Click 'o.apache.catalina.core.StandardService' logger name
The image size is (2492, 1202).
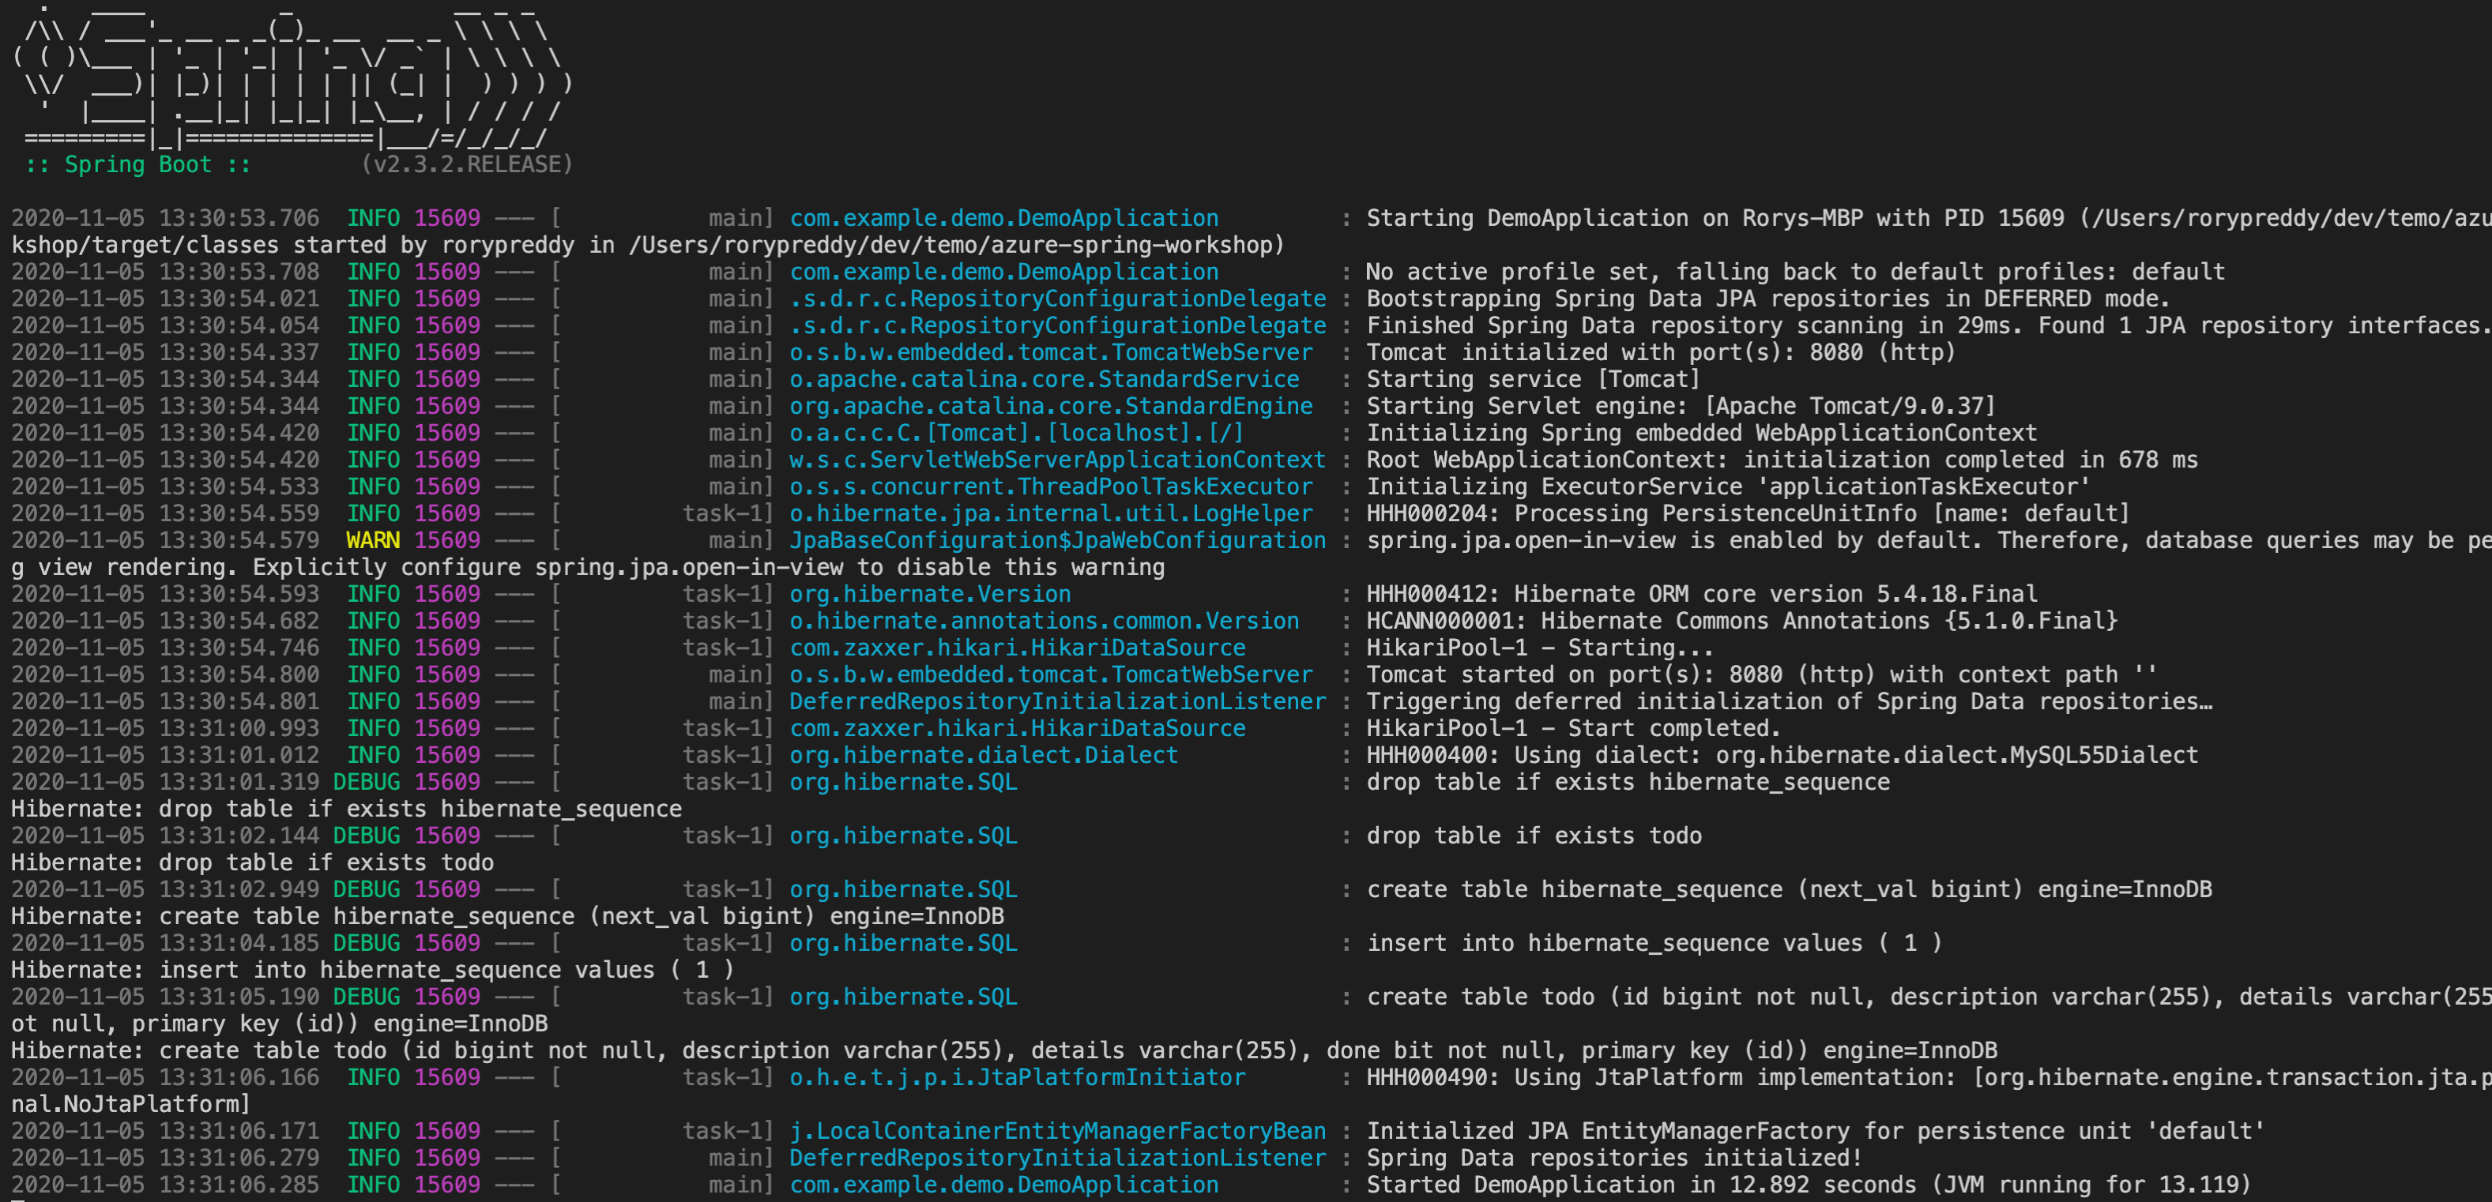pos(1045,379)
